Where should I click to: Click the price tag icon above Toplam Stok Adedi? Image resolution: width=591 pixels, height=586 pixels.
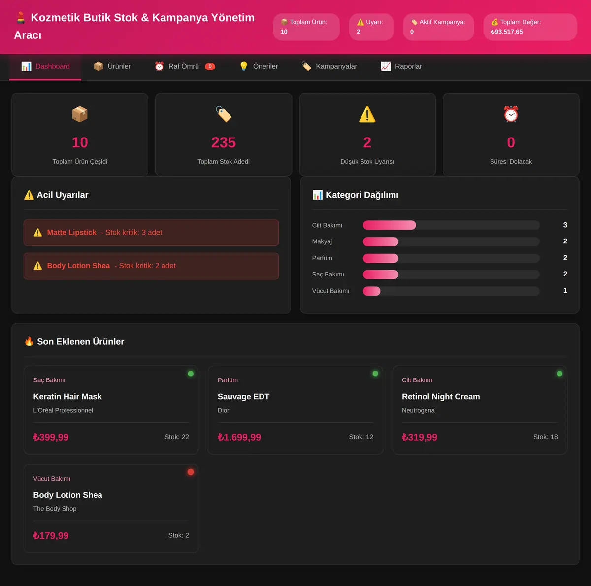pos(224,114)
